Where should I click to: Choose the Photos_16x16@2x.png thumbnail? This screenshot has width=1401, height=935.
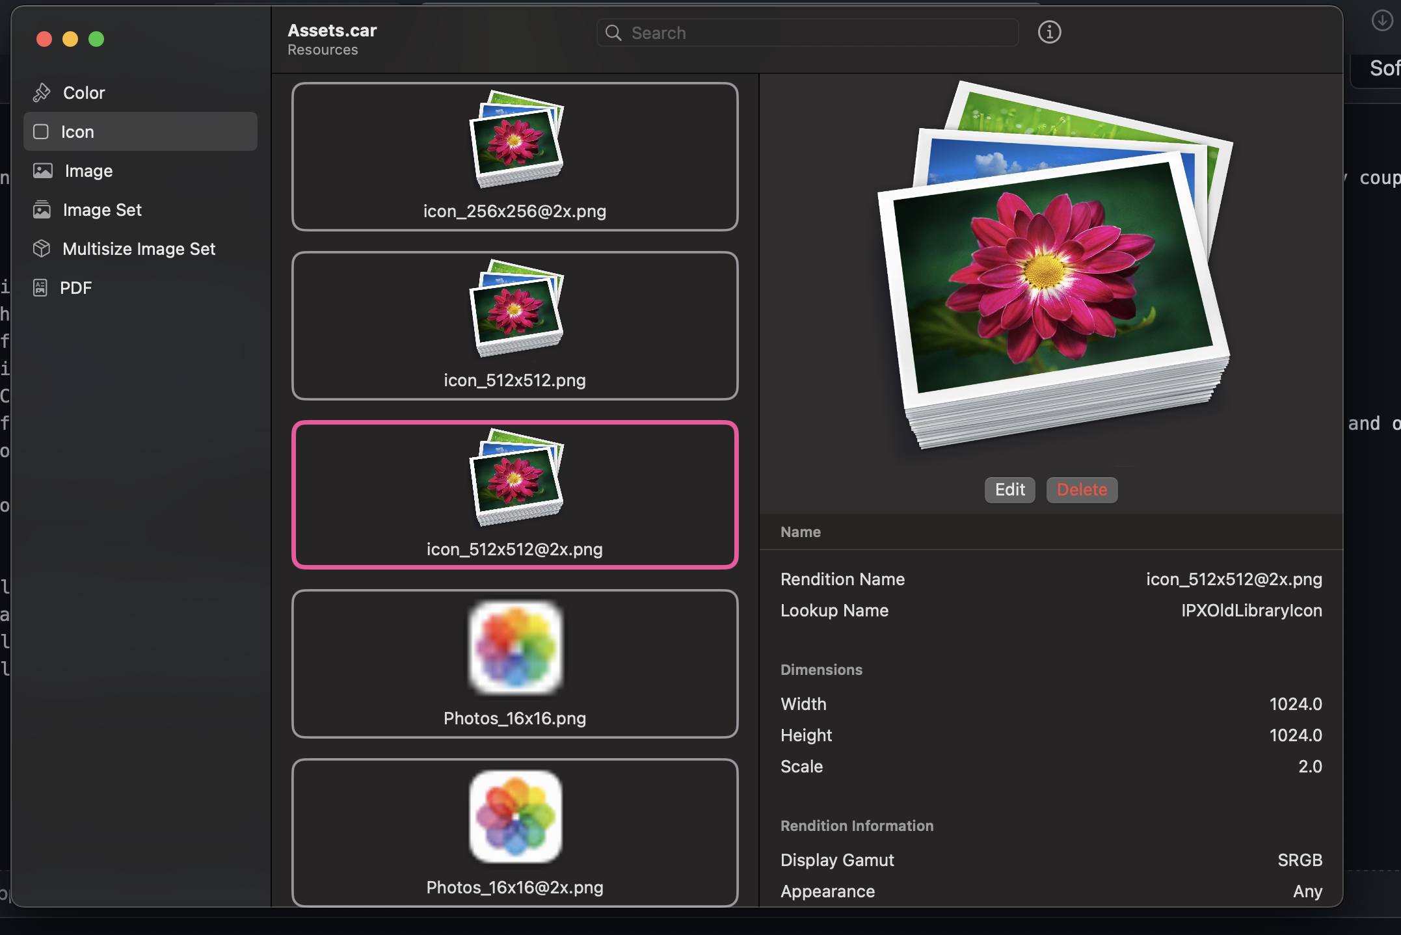[x=515, y=833]
